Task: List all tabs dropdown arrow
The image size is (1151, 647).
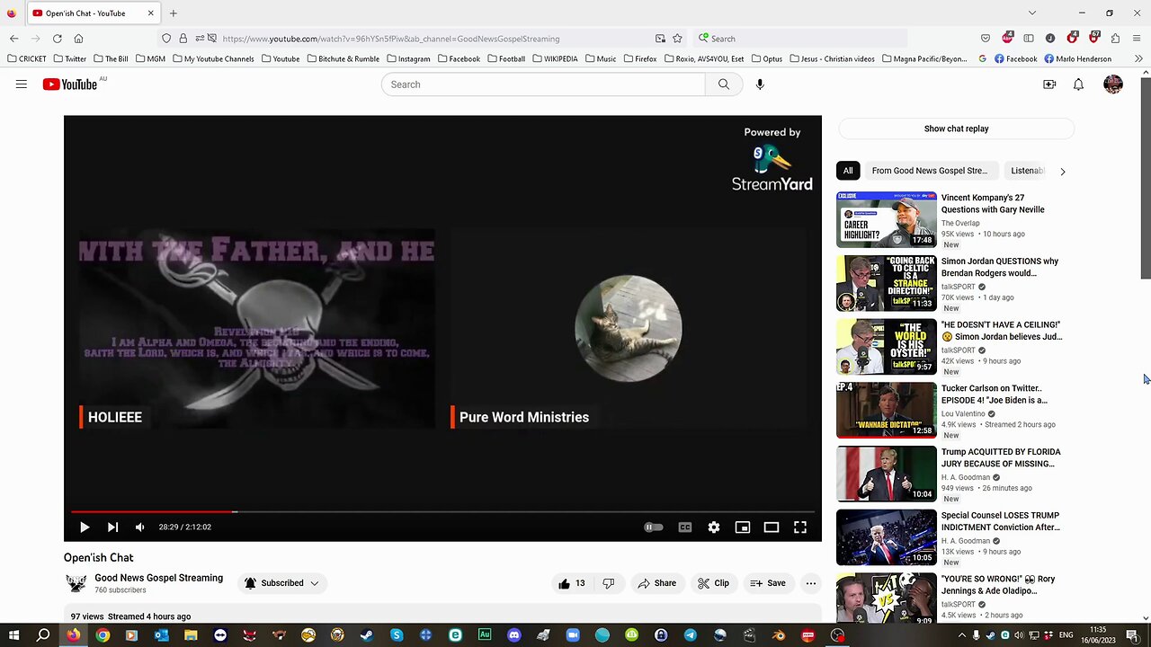Action: (x=1031, y=13)
